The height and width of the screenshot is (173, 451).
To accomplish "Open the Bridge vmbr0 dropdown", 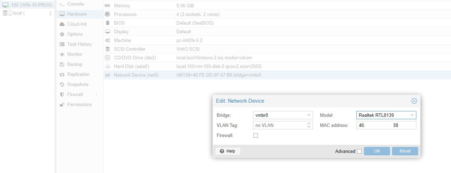I will [309, 115].
